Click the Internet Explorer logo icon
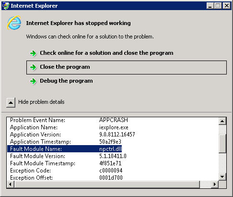The width and height of the screenshot is (233, 197). pyautogui.click(x=14, y=23)
